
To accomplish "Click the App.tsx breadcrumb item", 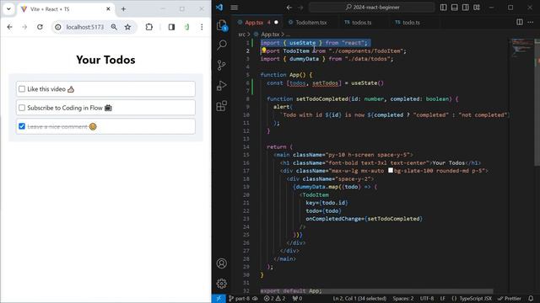I will coord(270,35).
